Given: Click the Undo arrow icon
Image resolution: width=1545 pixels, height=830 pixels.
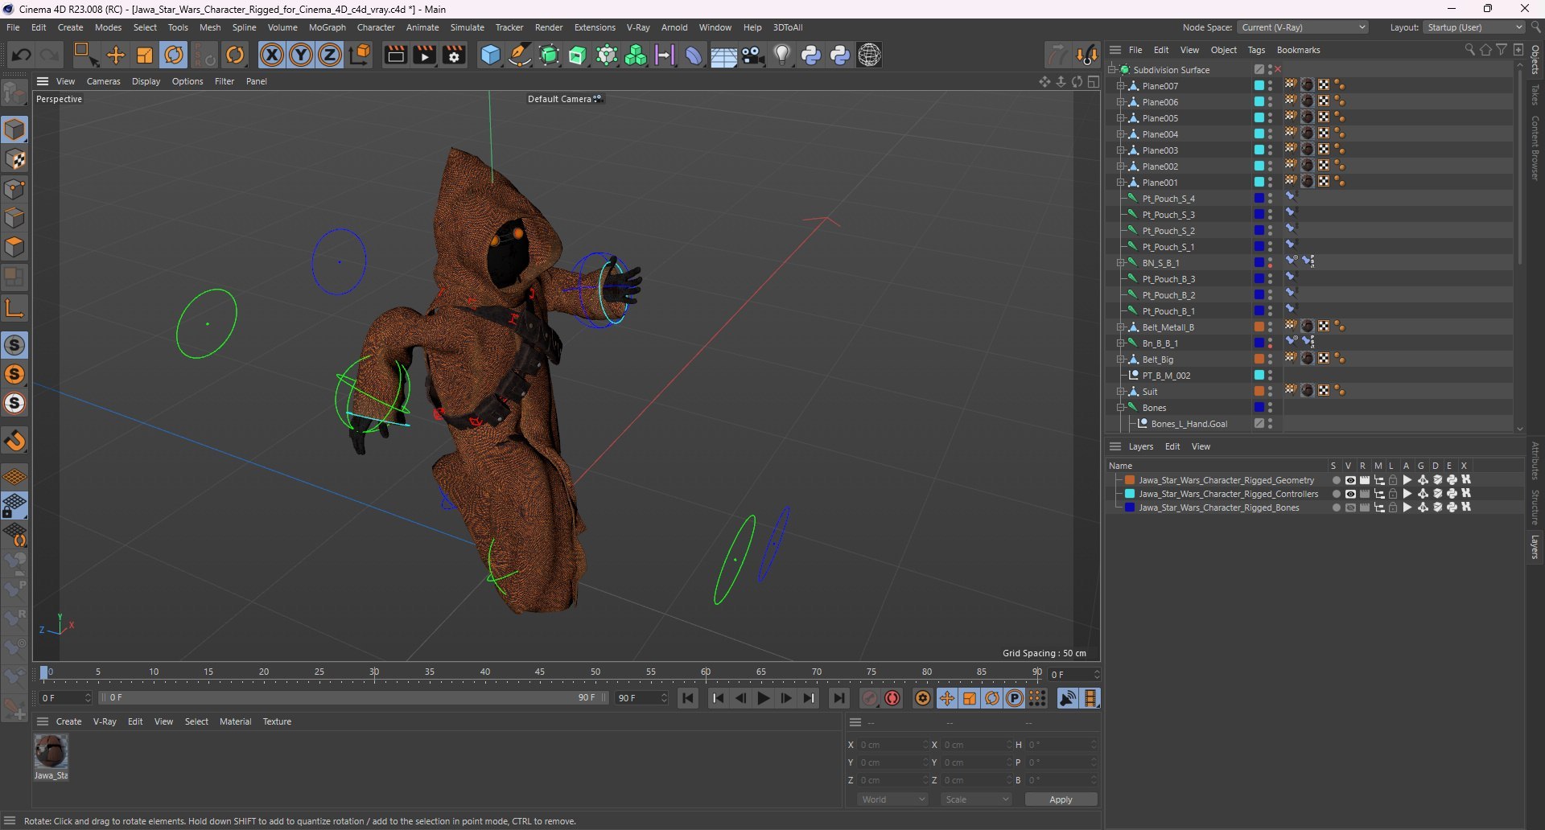Looking at the screenshot, I should tap(22, 55).
